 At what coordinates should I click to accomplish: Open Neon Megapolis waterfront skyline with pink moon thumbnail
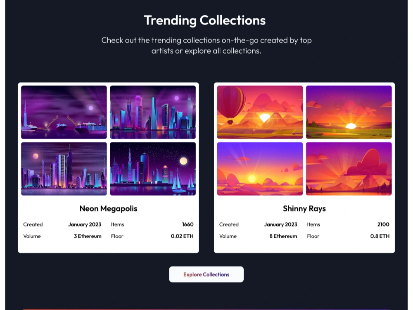64,169
